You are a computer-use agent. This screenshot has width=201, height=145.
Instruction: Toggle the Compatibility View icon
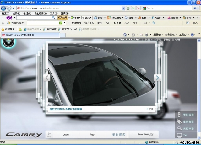[128, 8]
